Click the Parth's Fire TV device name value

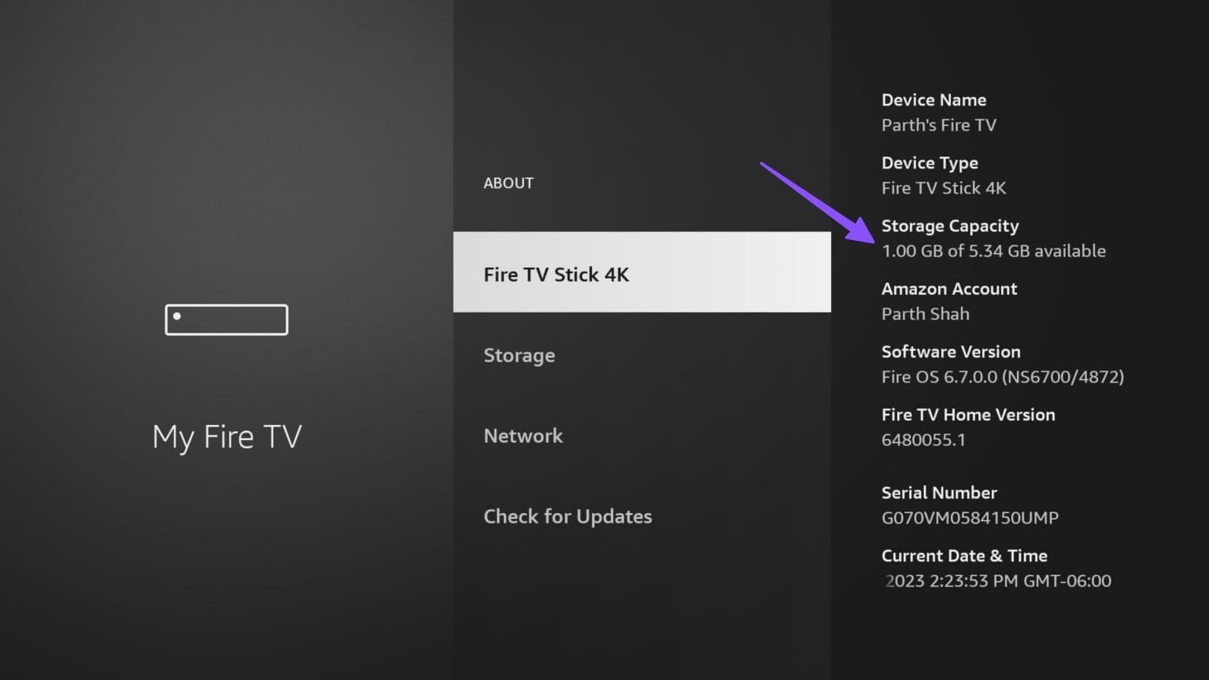coord(939,125)
